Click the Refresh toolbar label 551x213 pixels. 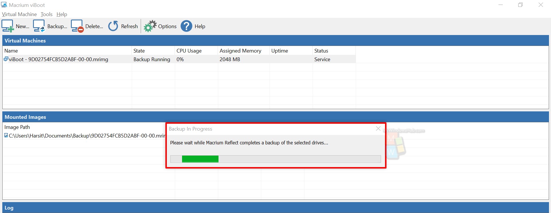[129, 26]
